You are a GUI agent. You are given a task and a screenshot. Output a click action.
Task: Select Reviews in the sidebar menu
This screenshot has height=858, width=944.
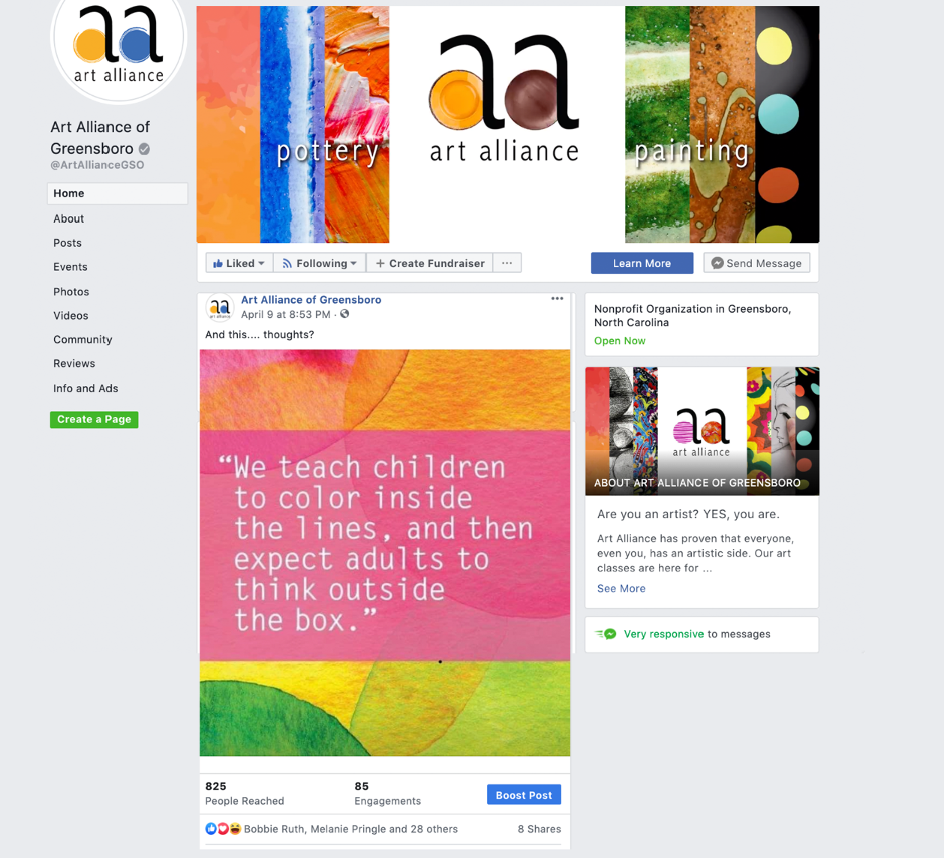74,364
